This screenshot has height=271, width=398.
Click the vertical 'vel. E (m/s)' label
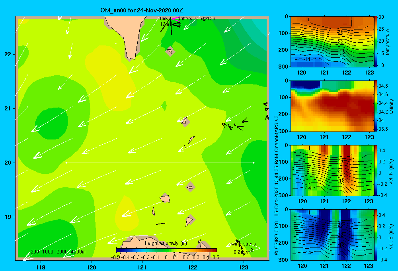[391, 236]
